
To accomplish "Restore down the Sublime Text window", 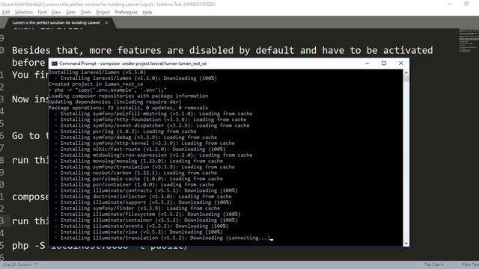I will [466, 4].
